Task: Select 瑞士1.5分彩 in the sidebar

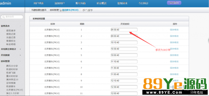Action: click(x=13, y=93)
